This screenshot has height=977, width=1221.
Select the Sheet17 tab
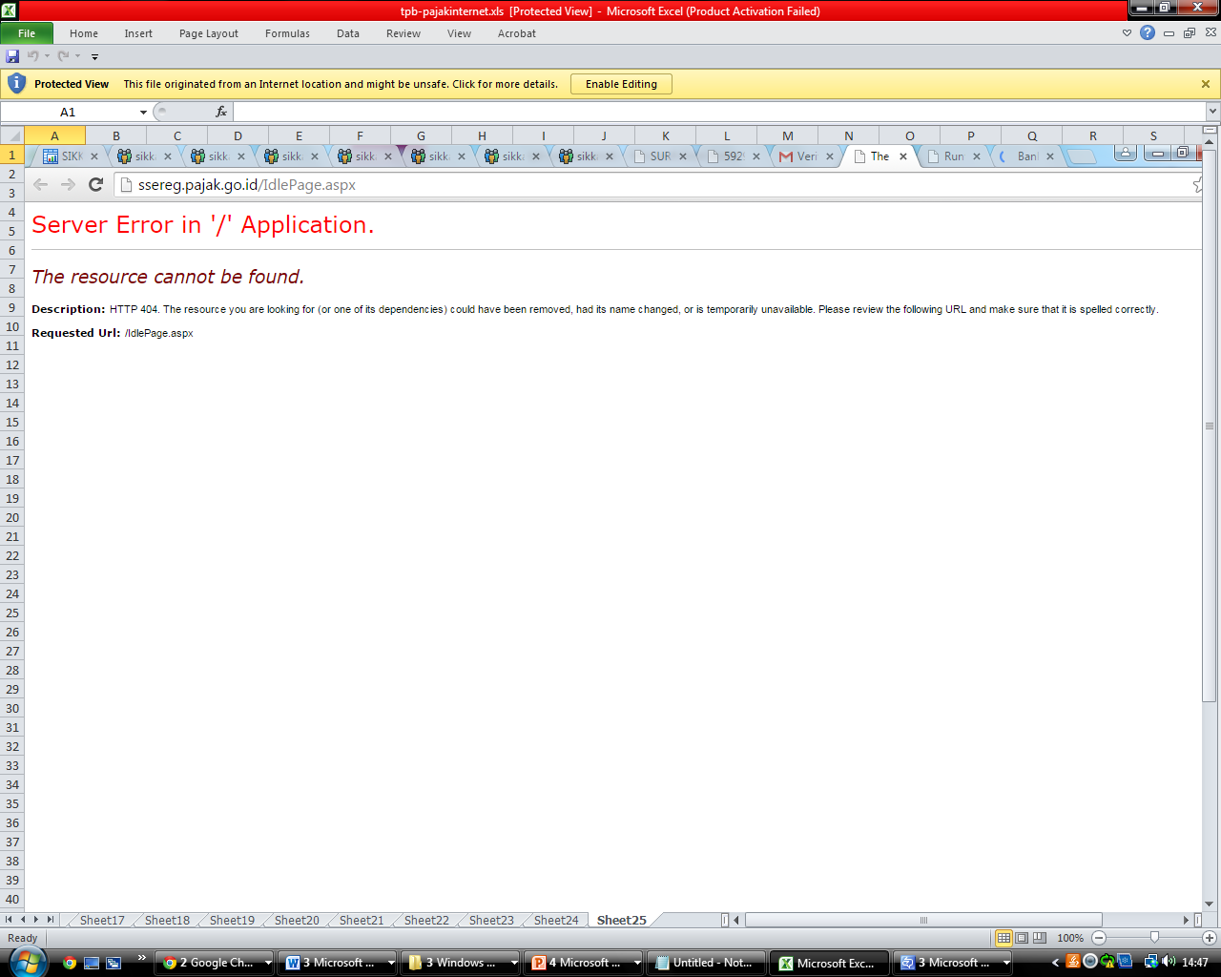coord(102,920)
